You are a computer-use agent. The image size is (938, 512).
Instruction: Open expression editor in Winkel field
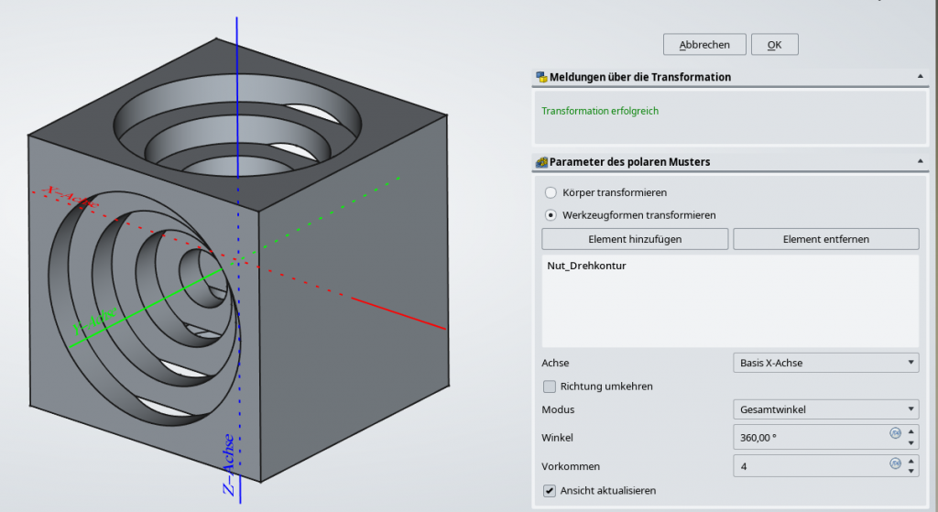coord(895,432)
